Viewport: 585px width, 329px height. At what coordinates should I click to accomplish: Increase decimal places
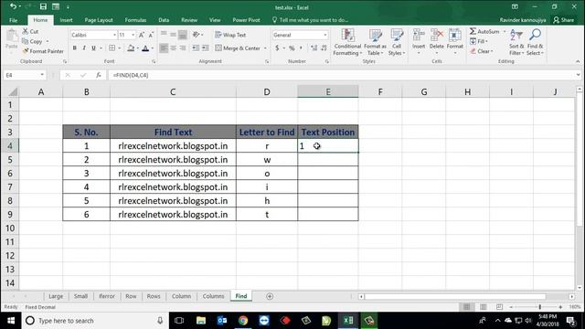click(x=314, y=48)
